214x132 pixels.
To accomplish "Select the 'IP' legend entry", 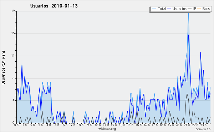I will click(x=195, y=9).
